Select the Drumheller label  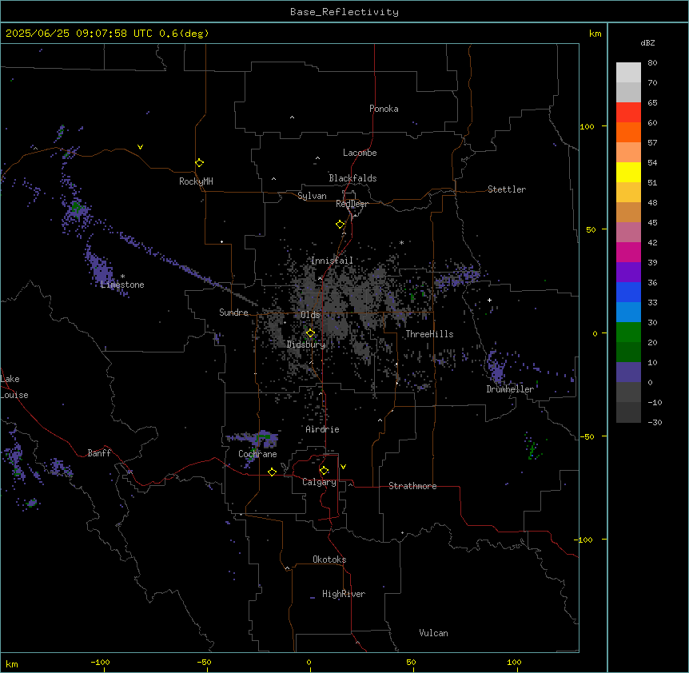(x=510, y=389)
